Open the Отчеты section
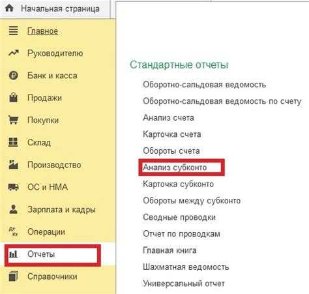Viewport: 309px width, 294px height. point(41,254)
